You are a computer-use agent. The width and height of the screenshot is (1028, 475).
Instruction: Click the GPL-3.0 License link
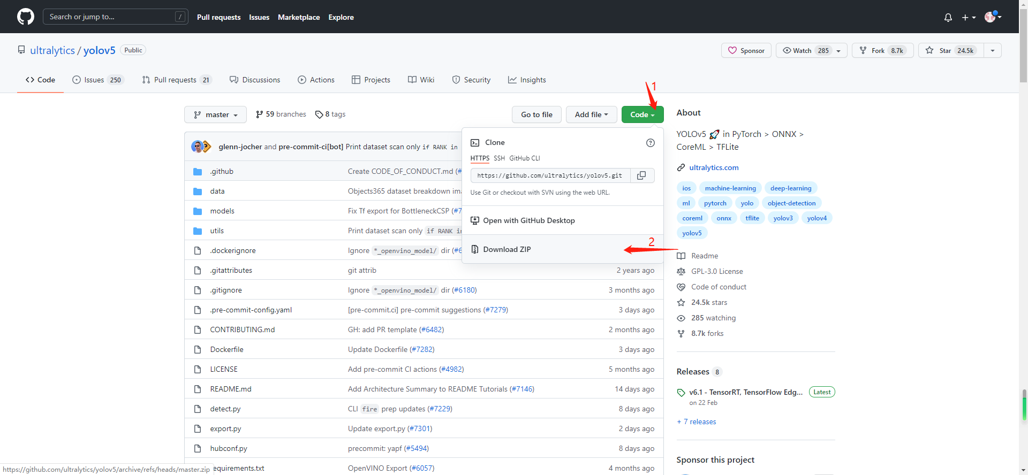pos(717,271)
